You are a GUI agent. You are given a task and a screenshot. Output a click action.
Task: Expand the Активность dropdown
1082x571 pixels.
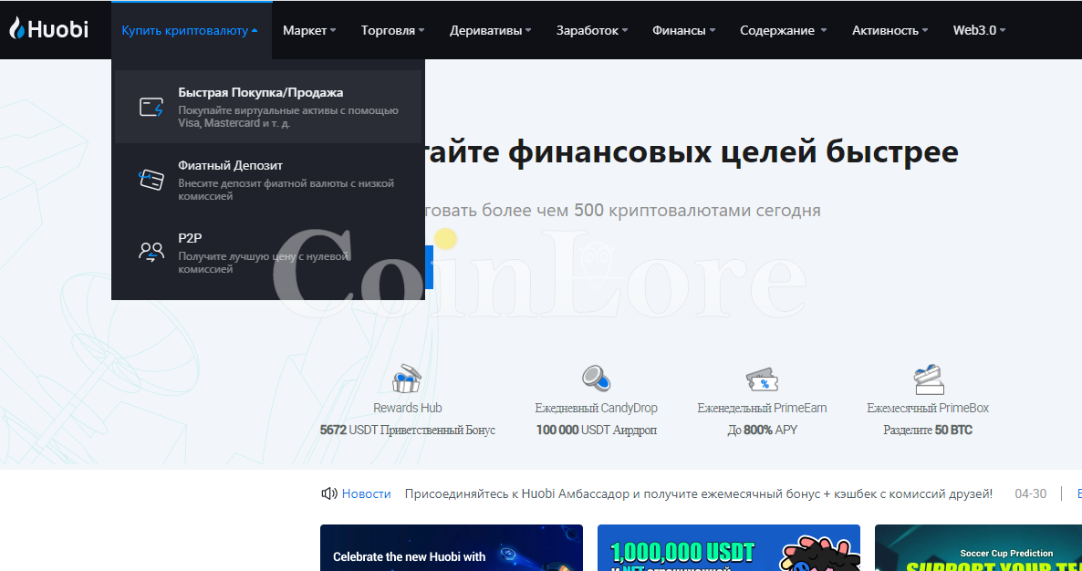click(890, 30)
